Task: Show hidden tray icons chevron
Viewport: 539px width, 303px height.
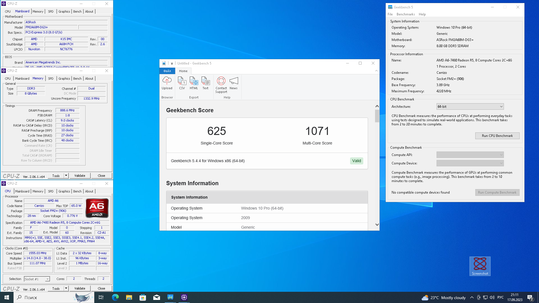Action: tap(472, 298)
